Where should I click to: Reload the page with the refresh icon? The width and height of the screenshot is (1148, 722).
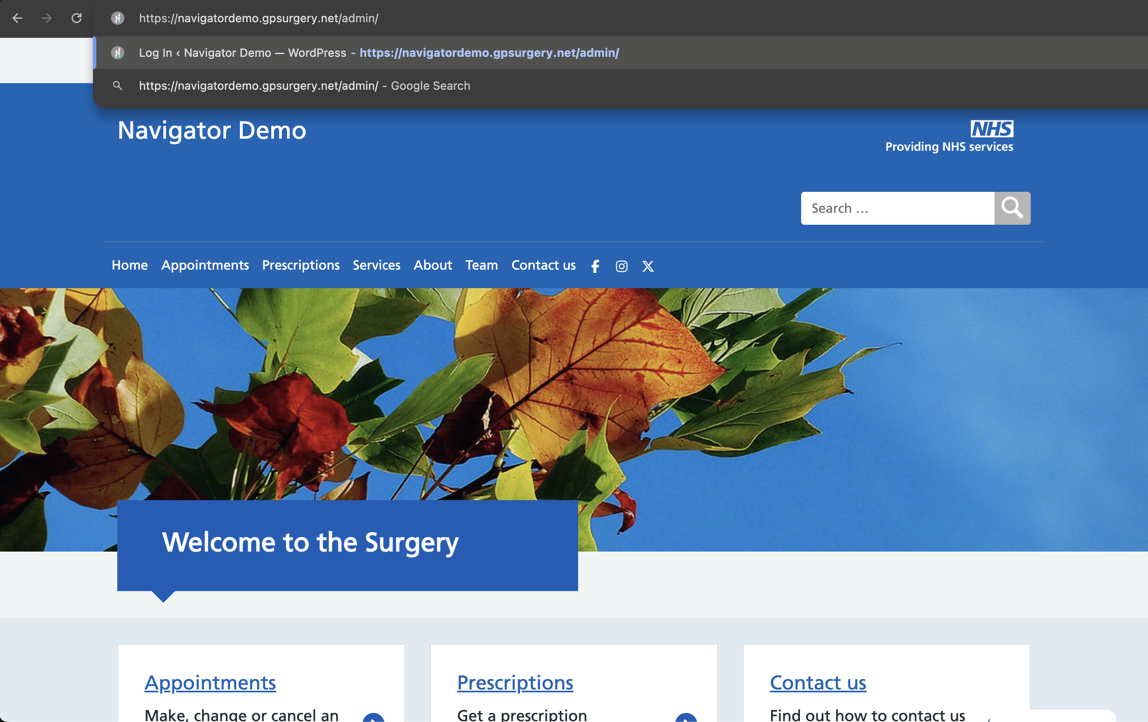click(x=76, y=18)
